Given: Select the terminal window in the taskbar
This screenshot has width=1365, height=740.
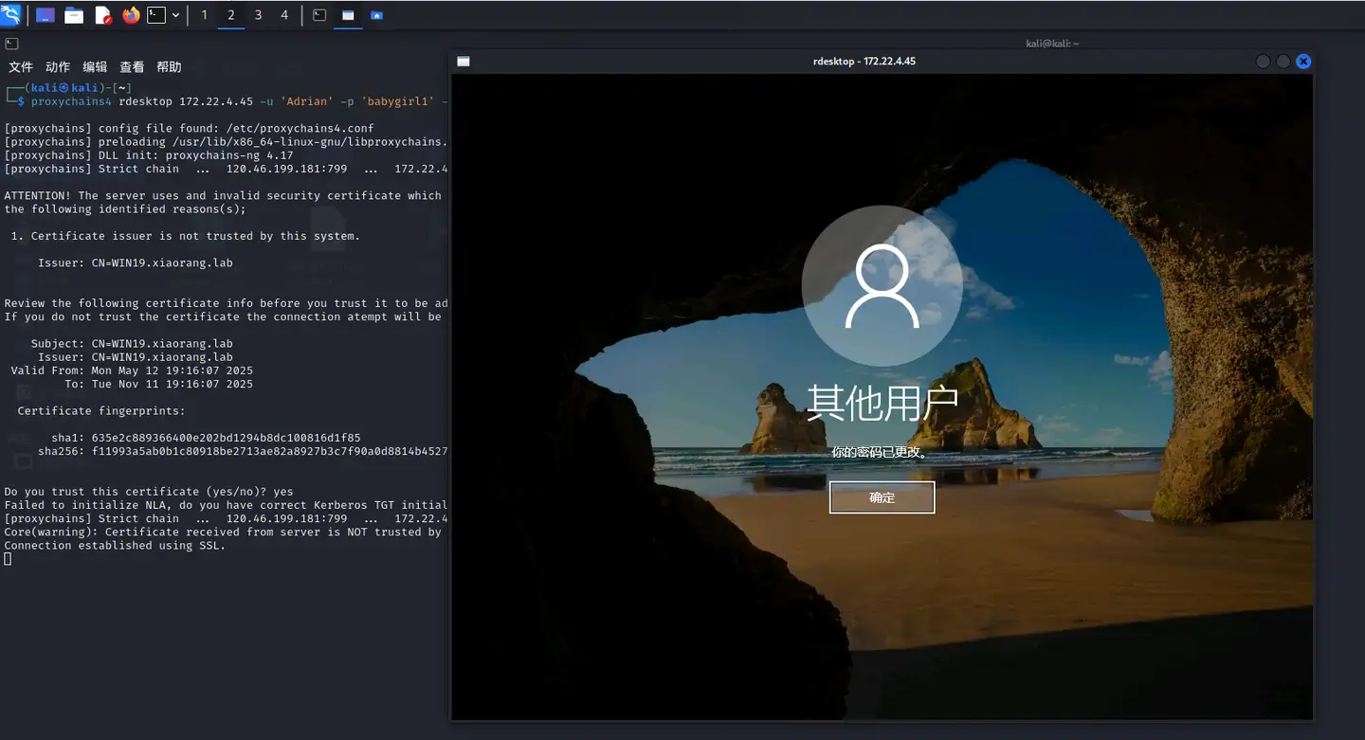Looking at the screenshot, I should point(319,15).
